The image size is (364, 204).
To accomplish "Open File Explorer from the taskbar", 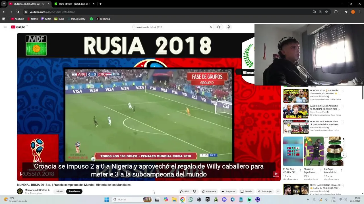I will pyautogui.click(x=174, y=199).
